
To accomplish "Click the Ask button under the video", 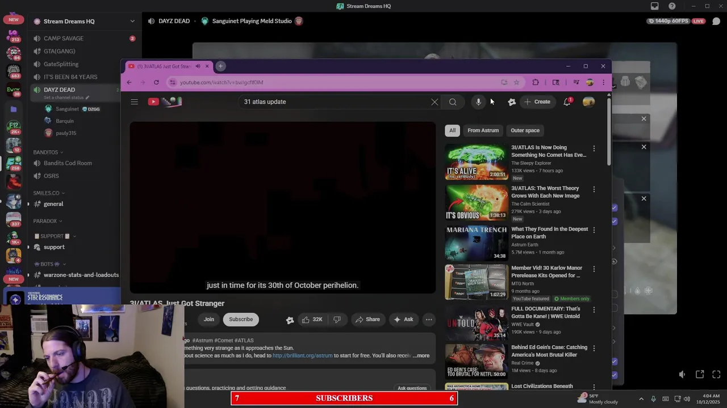I will click(x=403, y=320).
